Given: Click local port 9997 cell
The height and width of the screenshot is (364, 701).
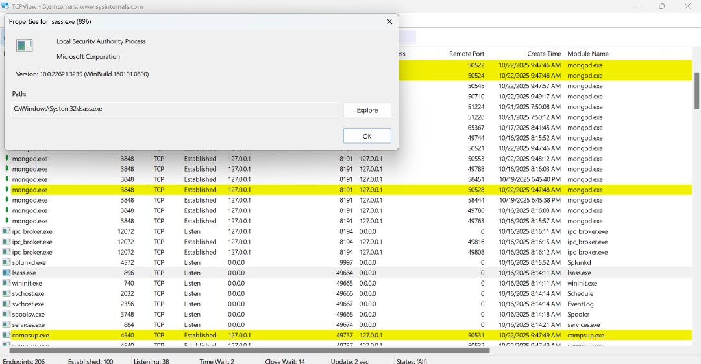Looking at the screenshot, I should (345, 263).
